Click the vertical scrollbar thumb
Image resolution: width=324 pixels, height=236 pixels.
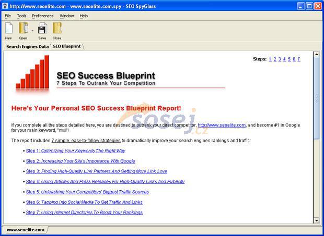pyautogui.click(x=316, y=98)
